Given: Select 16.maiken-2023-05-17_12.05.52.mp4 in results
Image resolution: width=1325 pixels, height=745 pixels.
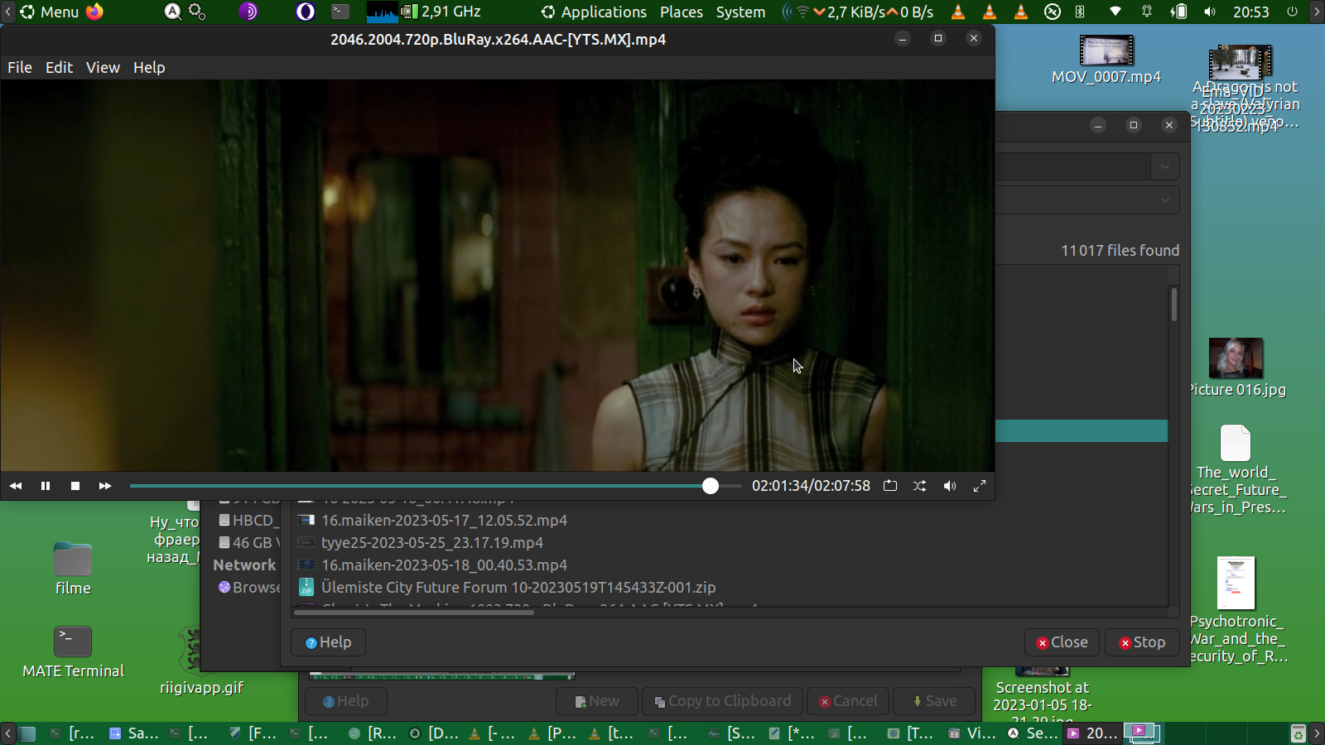Looking at the screenshot, I should point(444,521).
